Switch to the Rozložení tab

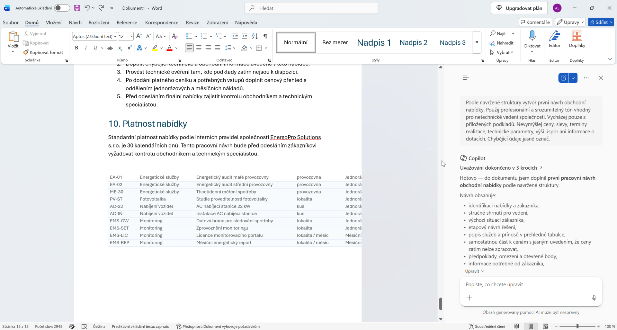tap(99, 22)
